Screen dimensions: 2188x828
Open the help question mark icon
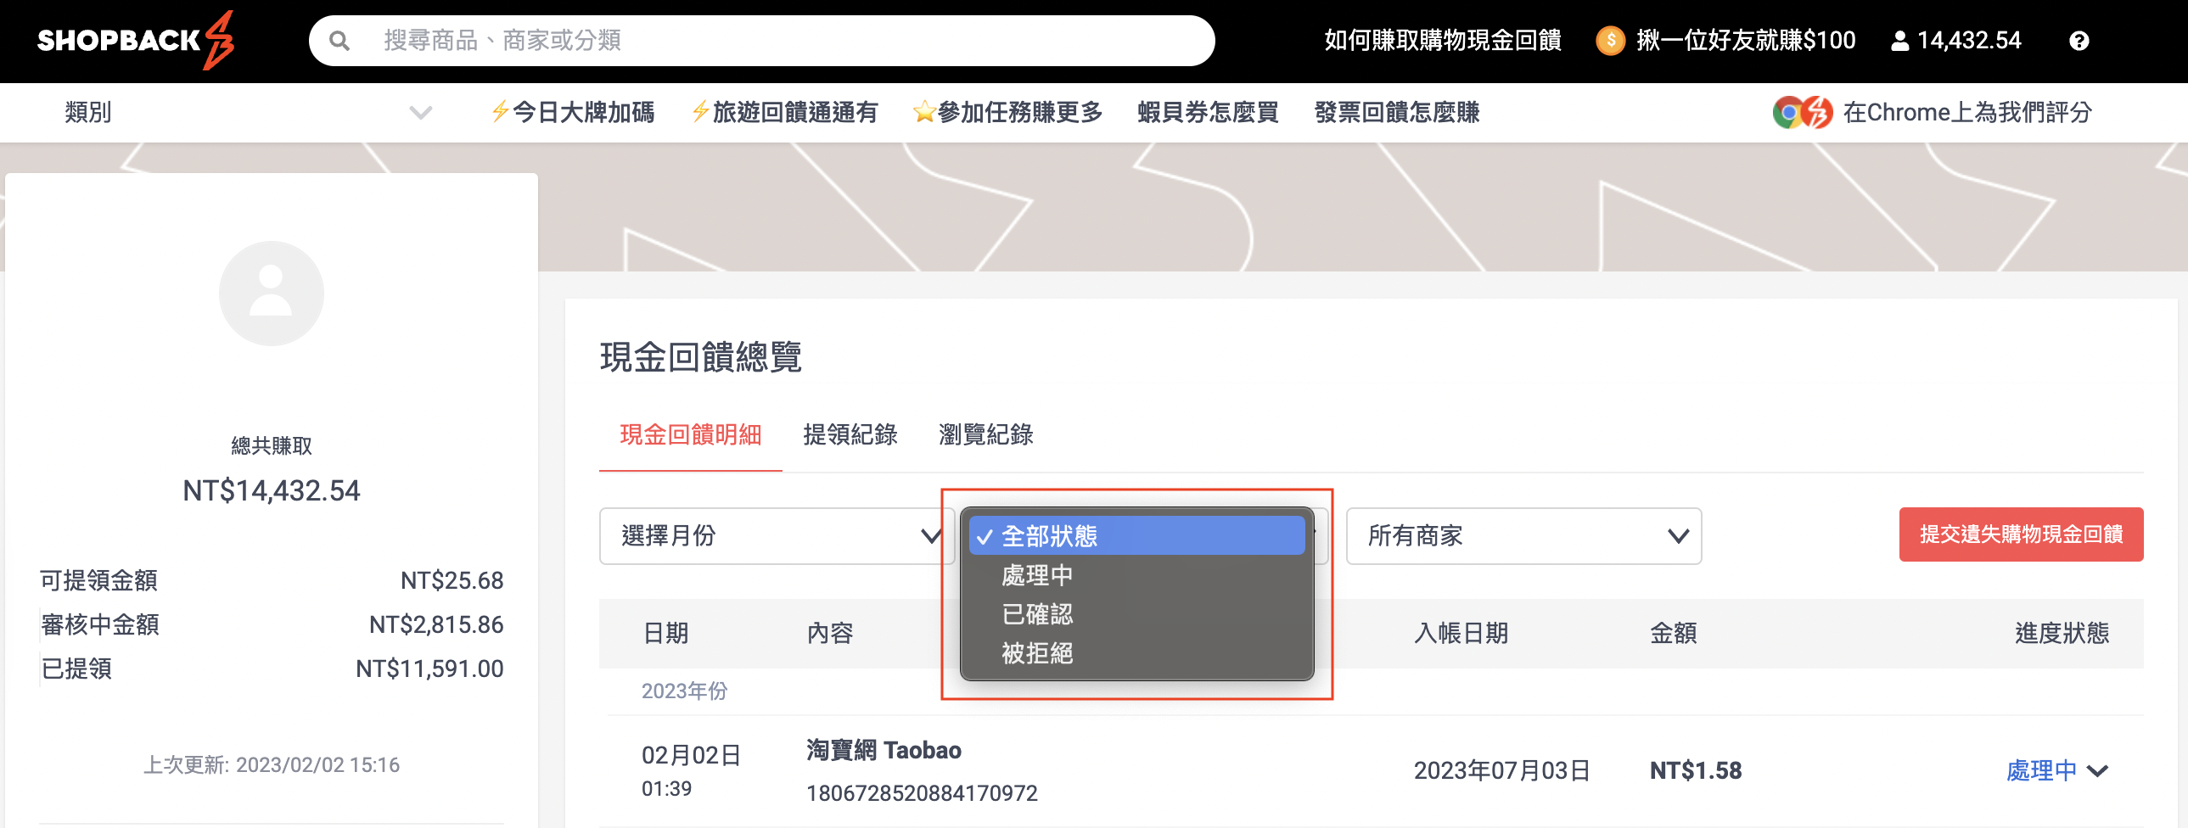(2079, 41)
